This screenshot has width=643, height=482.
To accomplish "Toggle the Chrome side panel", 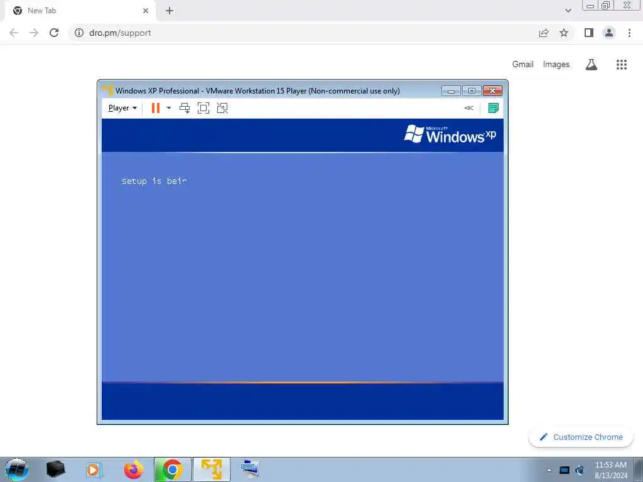I will tap(589, 33).
